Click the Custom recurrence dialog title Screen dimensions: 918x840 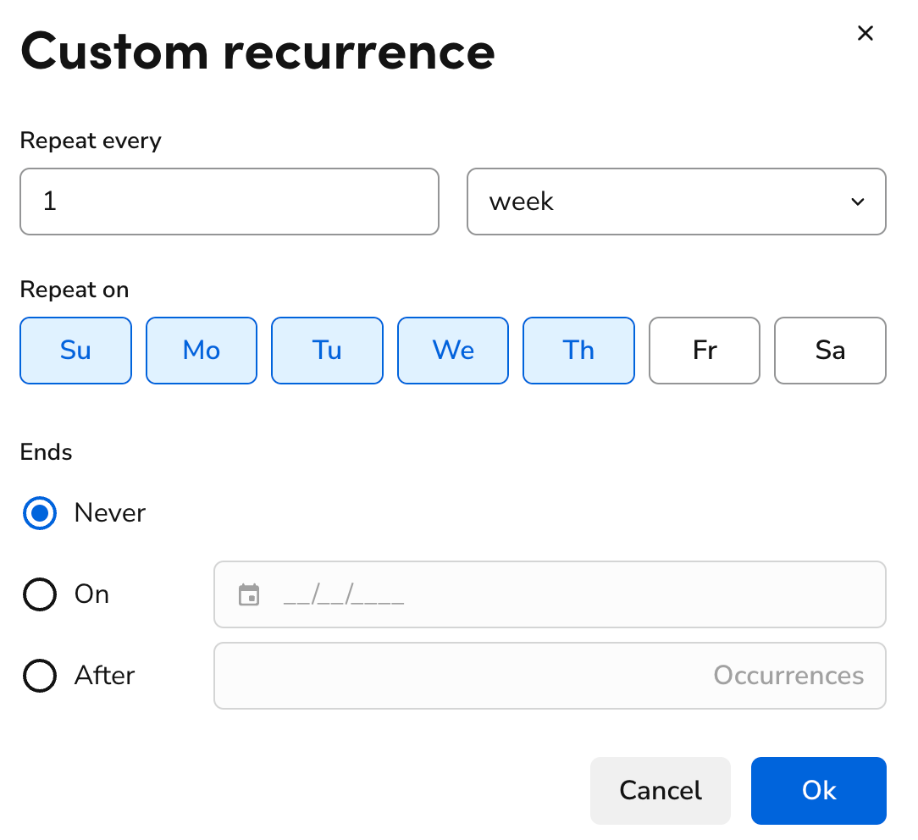pos(257,52)
